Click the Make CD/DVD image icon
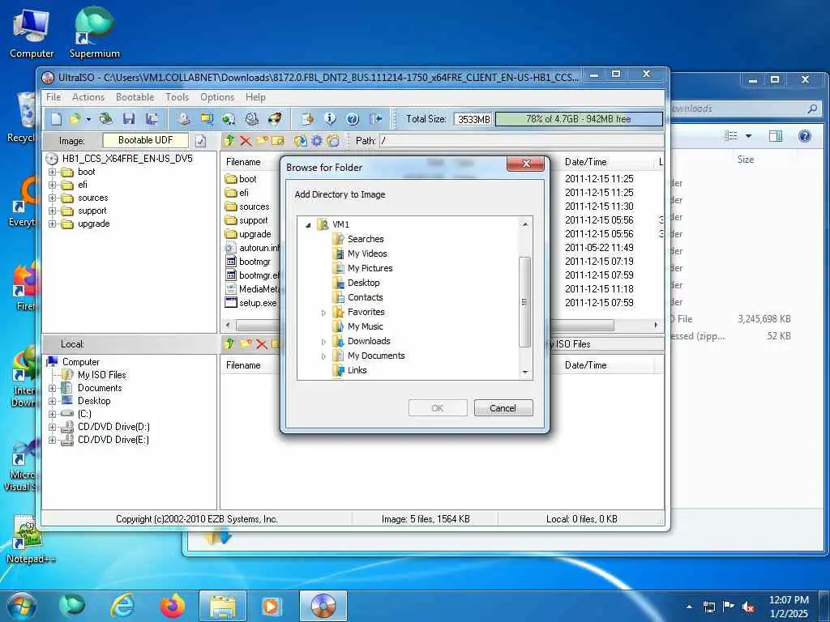 (184, 119)
